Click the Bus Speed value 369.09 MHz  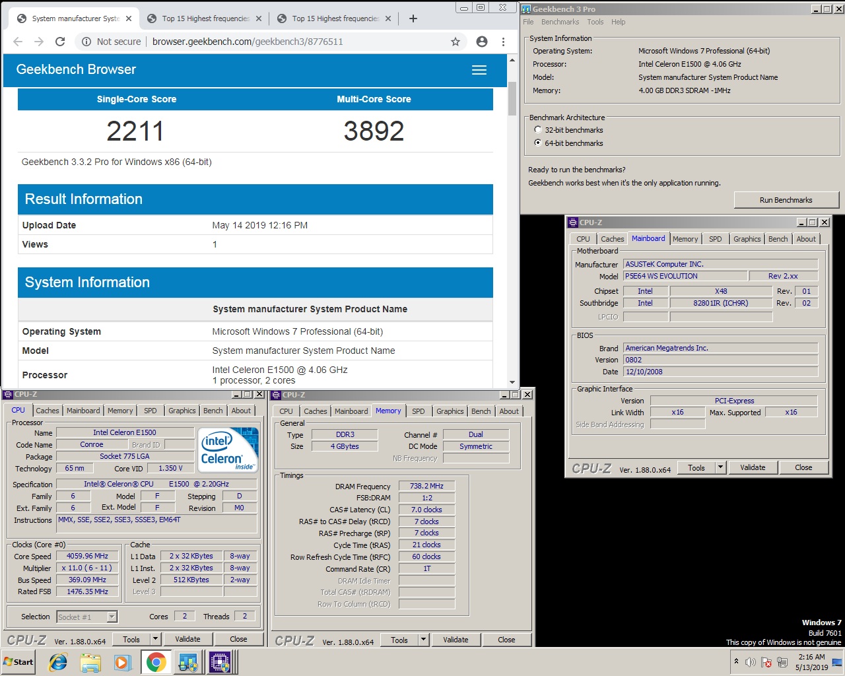(x=88, y=580)
